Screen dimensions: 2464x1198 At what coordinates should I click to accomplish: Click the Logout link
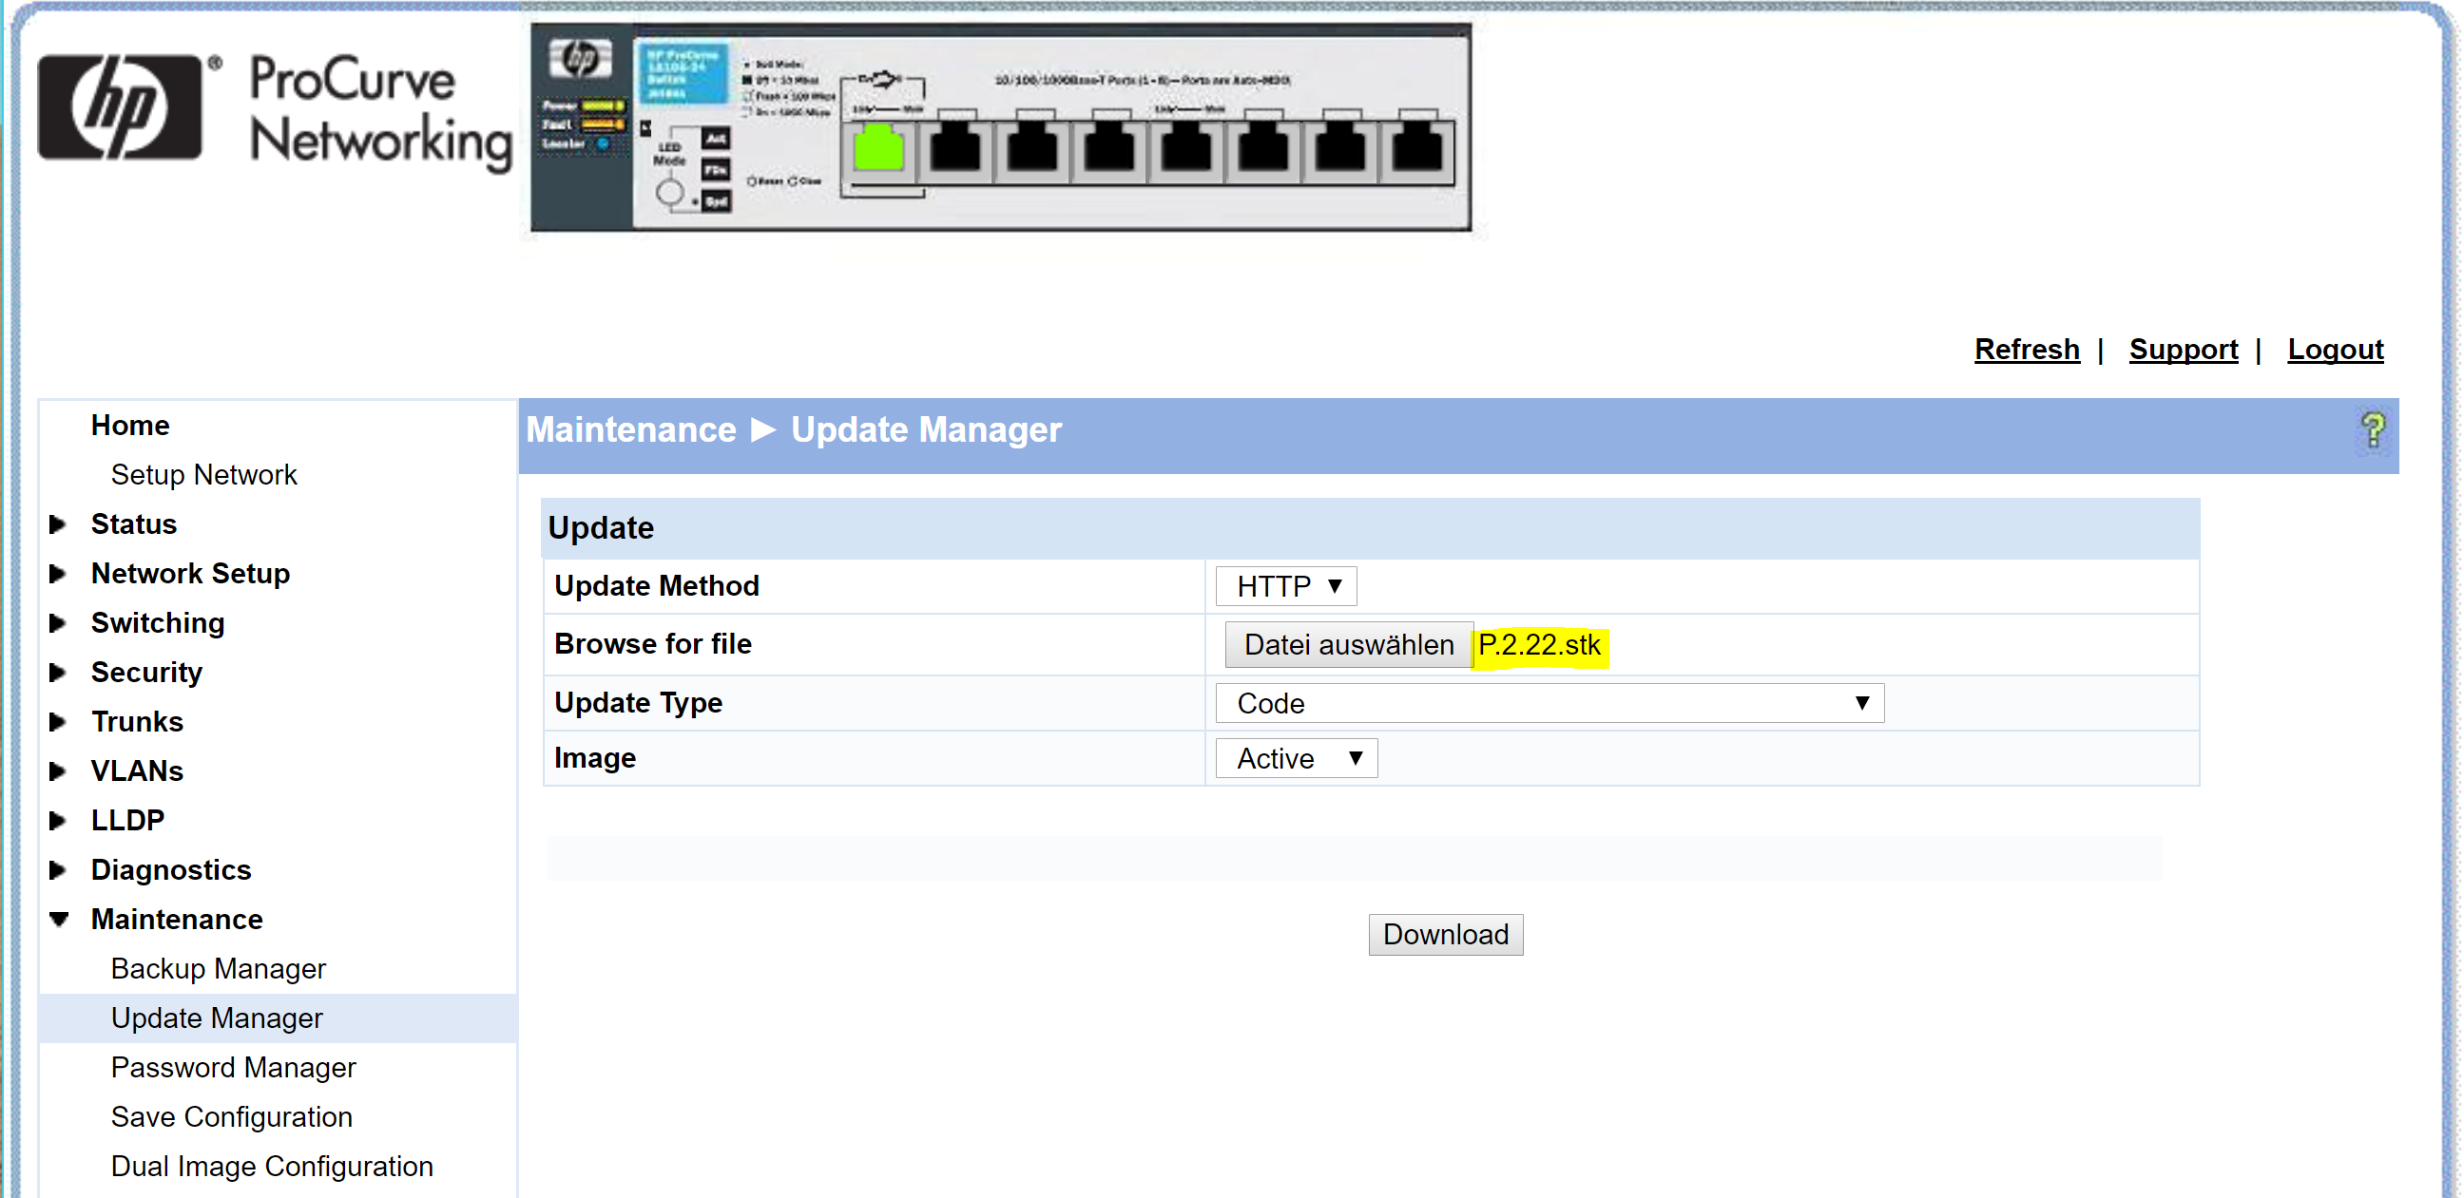pyautogui.click(x=2334, y=350)
